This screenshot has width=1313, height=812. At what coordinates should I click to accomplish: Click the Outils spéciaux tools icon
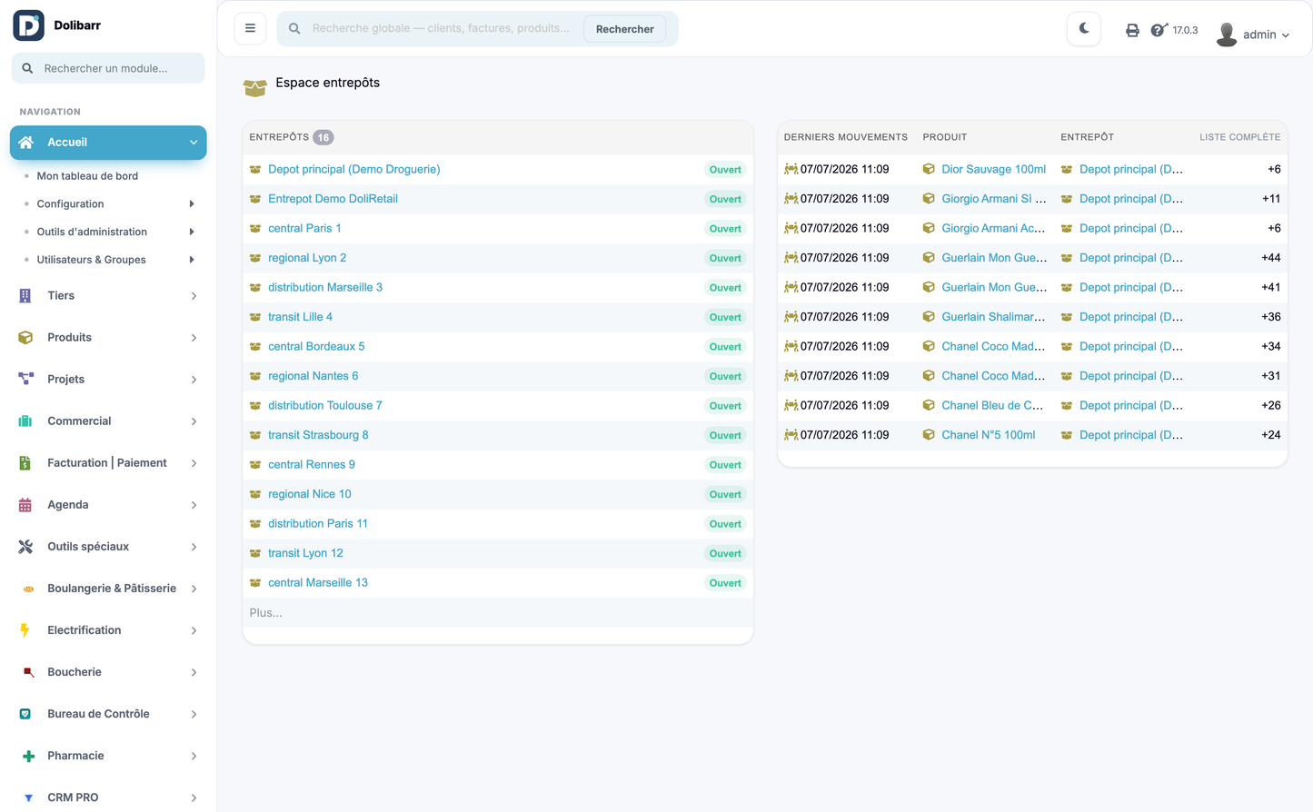tap(25, 547)
